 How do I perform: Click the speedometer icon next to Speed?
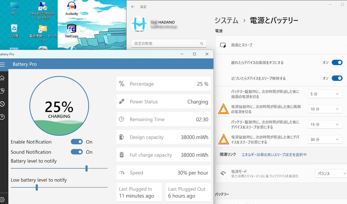pyautogui.click(x=122, y=172)
